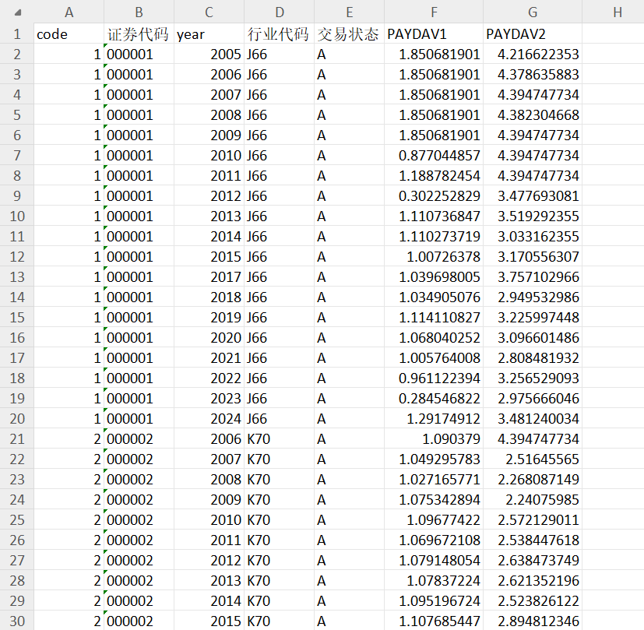
Task: Click 000001 securities code in row 5
Action: point(139,114)
